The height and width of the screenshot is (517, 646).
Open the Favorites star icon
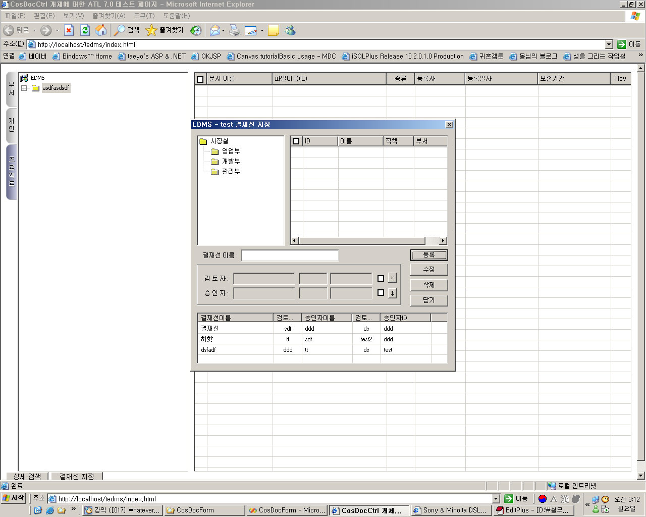[151, 30]
